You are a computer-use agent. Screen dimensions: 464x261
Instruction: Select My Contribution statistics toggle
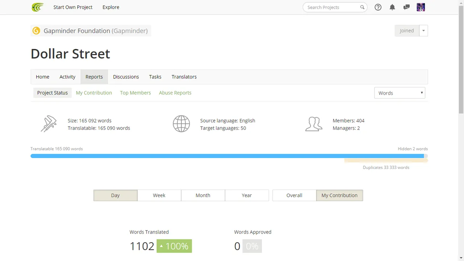[339, 195]
